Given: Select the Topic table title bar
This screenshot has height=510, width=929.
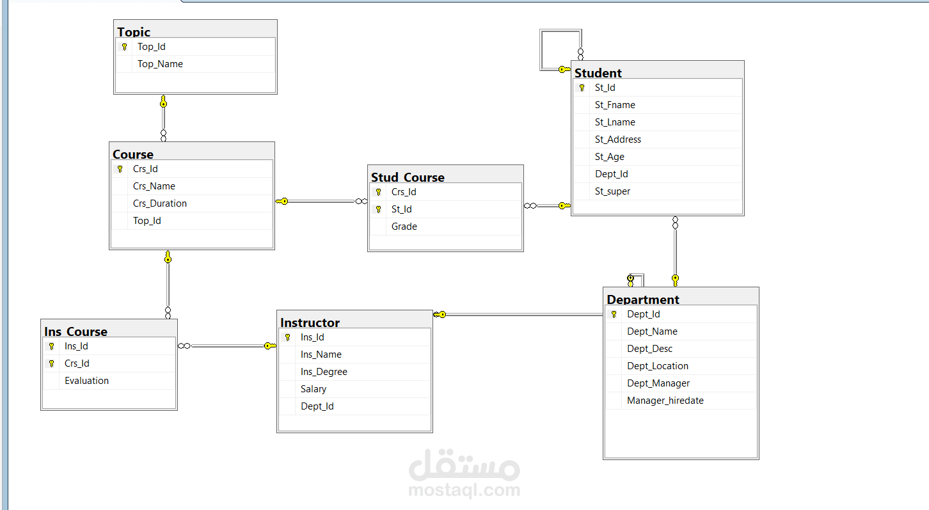Looking at the screenshot, I should point(195,29).
